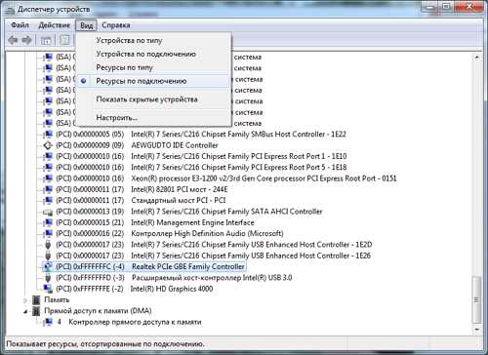
Task: Click icon of Стандартный мост PCI row
Action: pyautogui.click(x=48, y=201)
